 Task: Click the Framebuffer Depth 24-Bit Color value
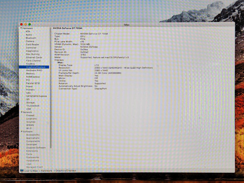tap(108, 73)
